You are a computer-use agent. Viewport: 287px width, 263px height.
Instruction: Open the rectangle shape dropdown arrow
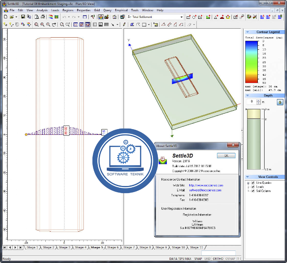pyautogui.click(x=149, y=24)
